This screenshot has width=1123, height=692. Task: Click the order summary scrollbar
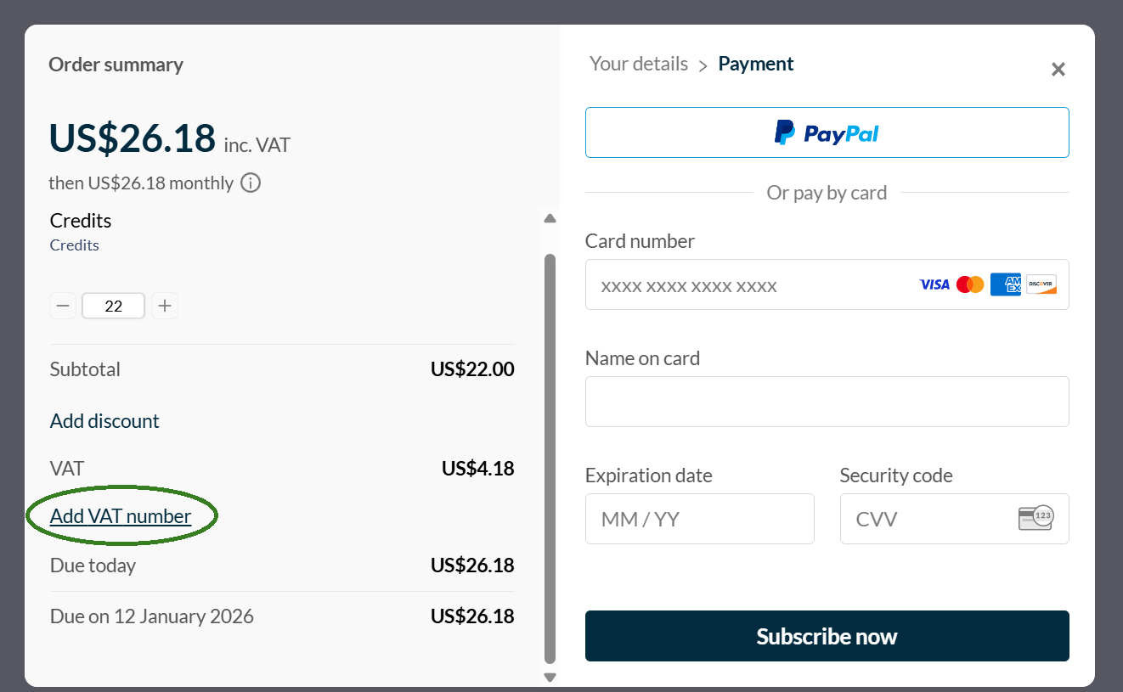(x=550, y=442)
